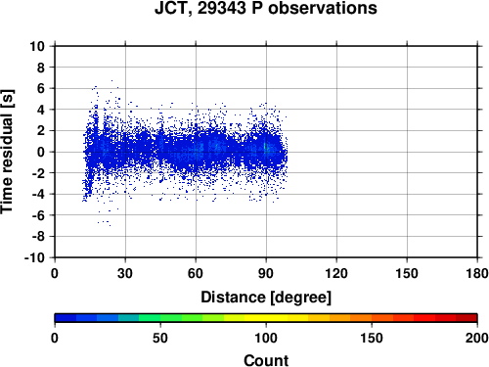
Task: Click the y-axis tick label 6
Action: click(x=41, y=88)
